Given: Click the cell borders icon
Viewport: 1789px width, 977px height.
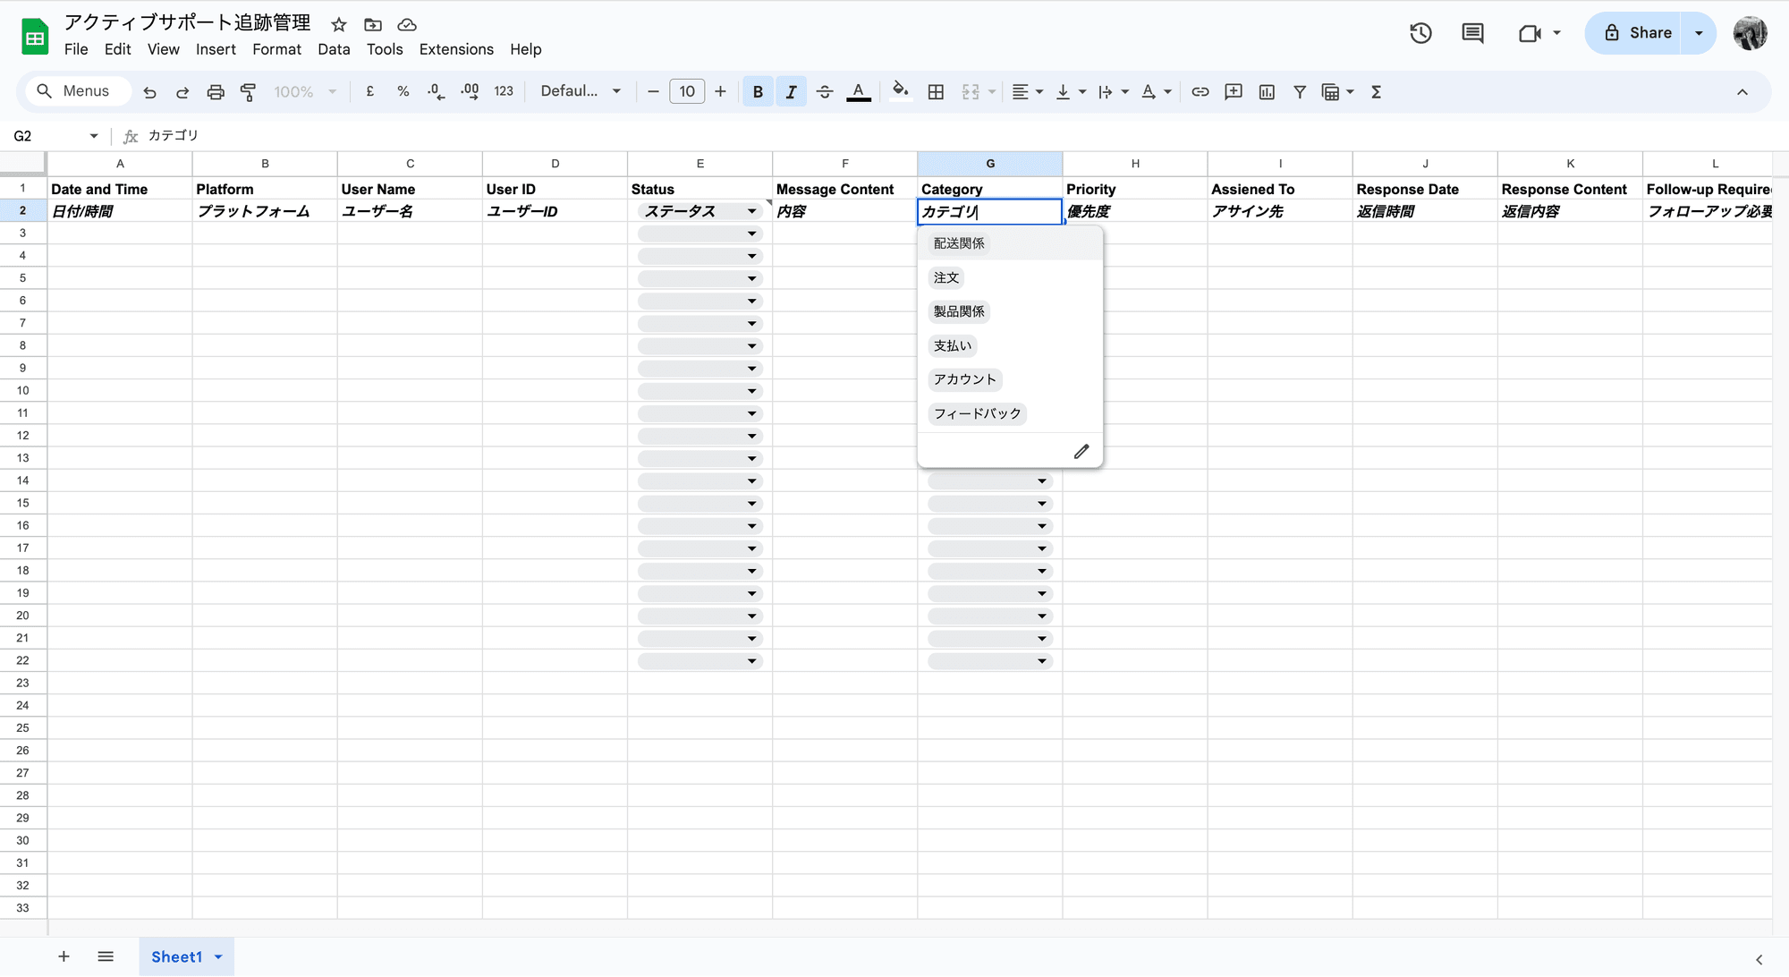Looking at the screenshot, I should click(x=936, y=92).
